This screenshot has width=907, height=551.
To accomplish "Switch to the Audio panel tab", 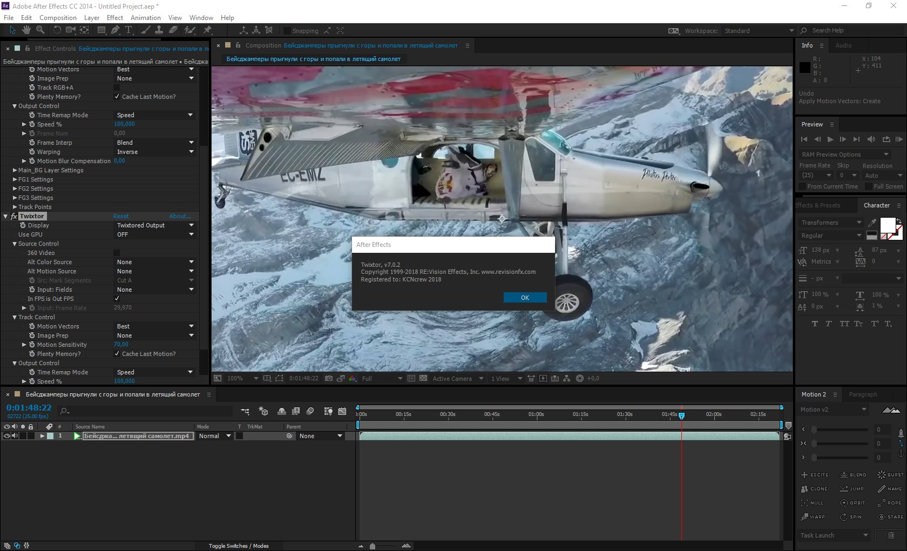I will click(x=843, y=45).
